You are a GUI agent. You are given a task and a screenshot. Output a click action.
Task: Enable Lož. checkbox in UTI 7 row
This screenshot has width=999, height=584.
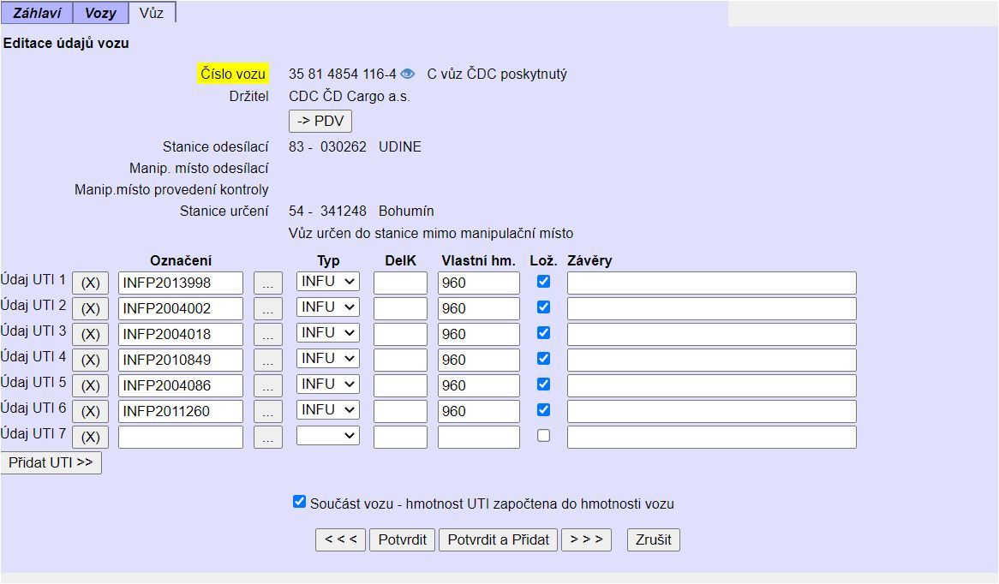tap(543, 435)
